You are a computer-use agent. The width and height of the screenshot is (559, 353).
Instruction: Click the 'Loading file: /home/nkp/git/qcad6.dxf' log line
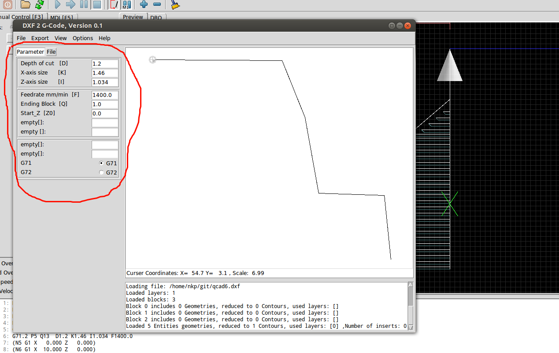[183, 286]
